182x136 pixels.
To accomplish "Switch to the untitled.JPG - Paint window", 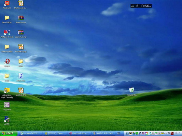I will (x=104, y=133).
